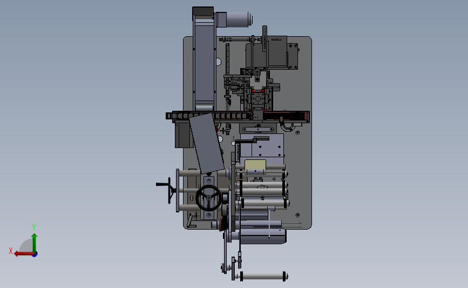Viewport: 468px width, 288px height.
Task: Select the yellow block on the roller assembly
Action: pyautogui.click(x=255, y=165)
